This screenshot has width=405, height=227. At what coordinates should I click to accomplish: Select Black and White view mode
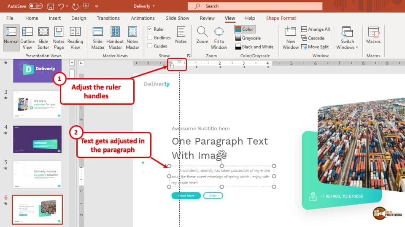click(x=254, y=47)
